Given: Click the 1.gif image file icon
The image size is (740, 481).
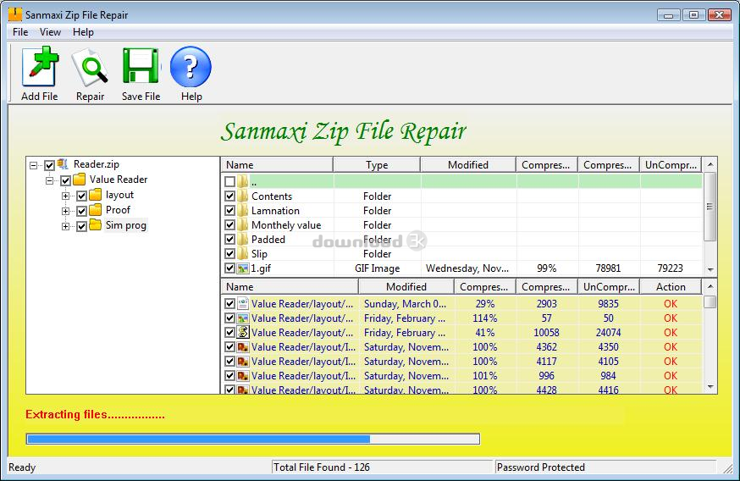Looking at the screenshot, I should (x=243, y=268).
